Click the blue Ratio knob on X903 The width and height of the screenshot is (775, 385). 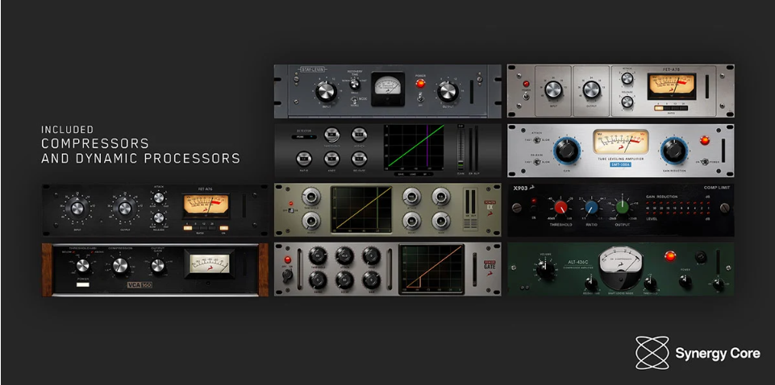591,208
